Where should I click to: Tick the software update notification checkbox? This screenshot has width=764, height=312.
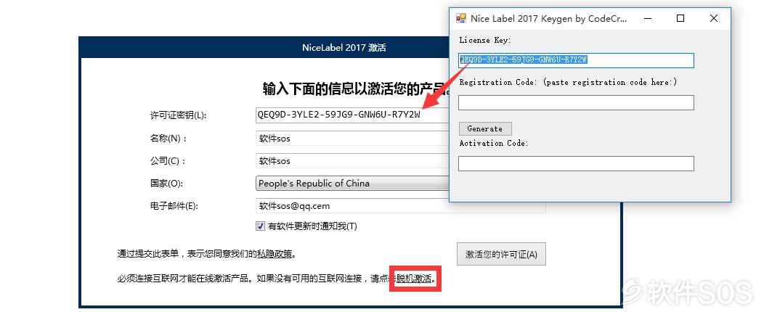[x=261, y=226]
